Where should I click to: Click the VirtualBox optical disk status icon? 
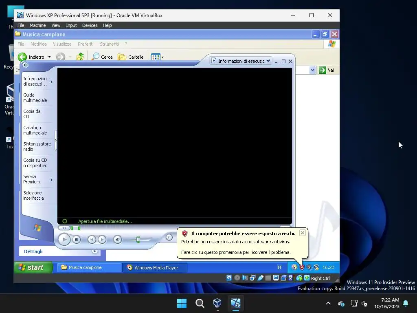(237, 278)
